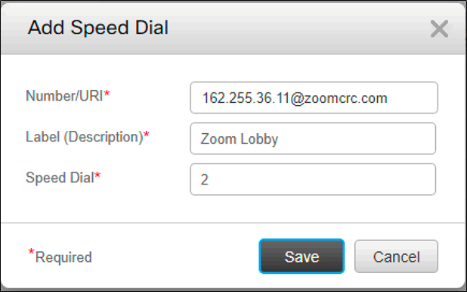
Task: Click the red asterisk before Required
Action: [x=31, y=252]
